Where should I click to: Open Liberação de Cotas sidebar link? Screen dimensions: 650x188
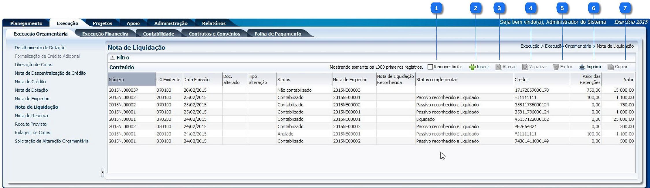coord(34,65)
